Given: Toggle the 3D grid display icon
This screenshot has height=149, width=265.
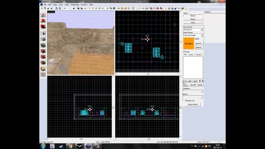Looking at the screenshot, I should (x=45, y=8).
